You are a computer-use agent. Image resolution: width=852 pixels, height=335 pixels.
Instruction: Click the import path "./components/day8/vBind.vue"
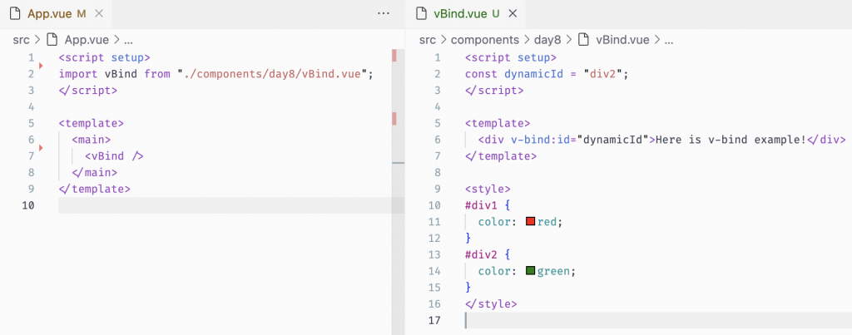coord(273,74)
